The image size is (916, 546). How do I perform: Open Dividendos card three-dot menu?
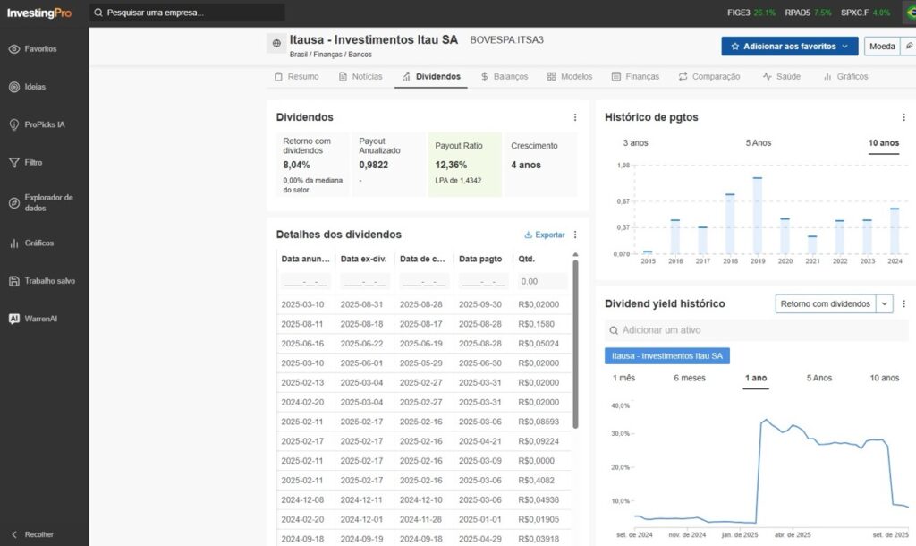pyautogui.click(x=575, y=117)
